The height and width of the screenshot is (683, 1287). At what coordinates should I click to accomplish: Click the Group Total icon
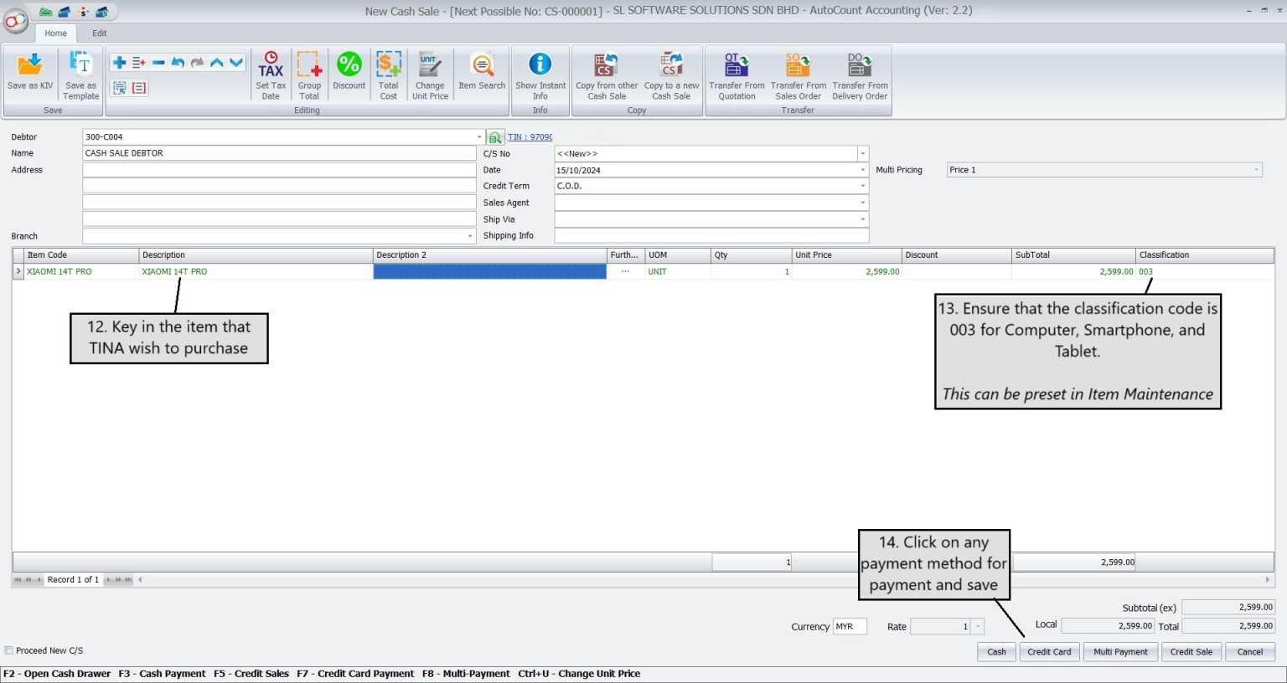tap(309, 75)
